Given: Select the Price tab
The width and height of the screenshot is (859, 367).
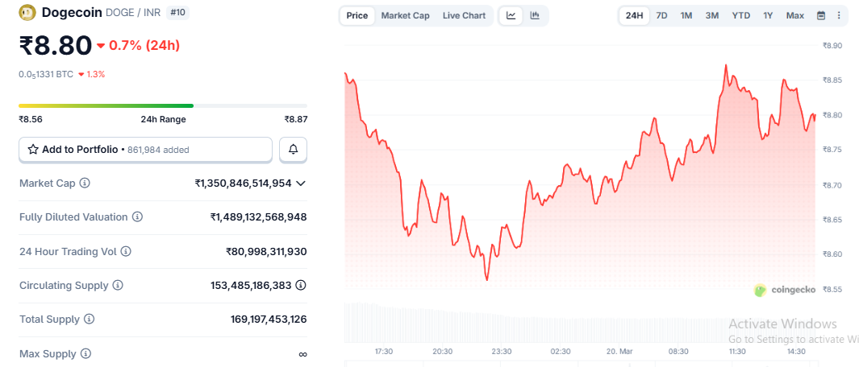Looking at the screenshot, I should 357,15.
